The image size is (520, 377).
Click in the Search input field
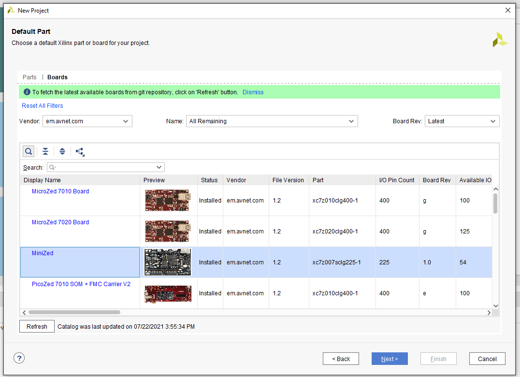tap(106, 167)
